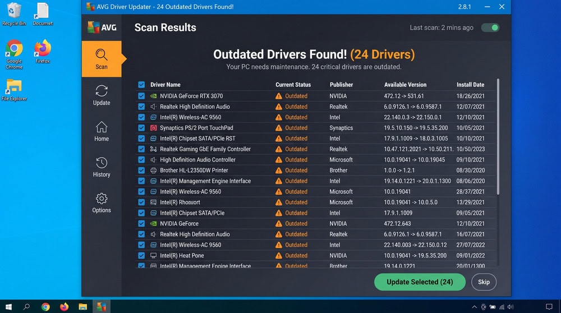The height and width of the screenshot is (313, 561).
Task: Click Synaptics TouchPad device icon
Action: point(154,128)
